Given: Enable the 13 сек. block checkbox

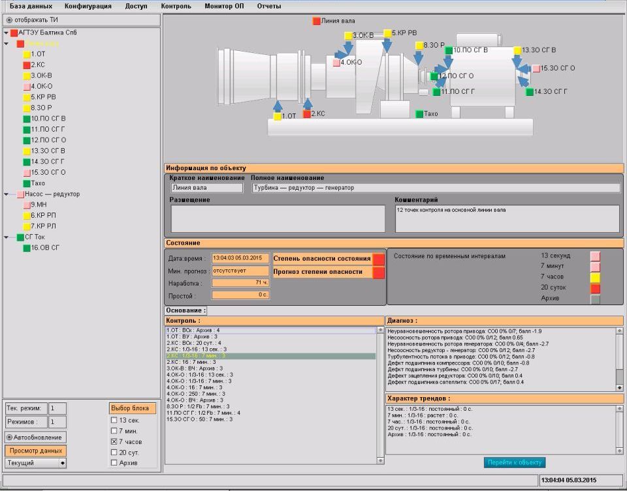Looking at the screenshot, I should pyautogui.click(x=114, y=420).
